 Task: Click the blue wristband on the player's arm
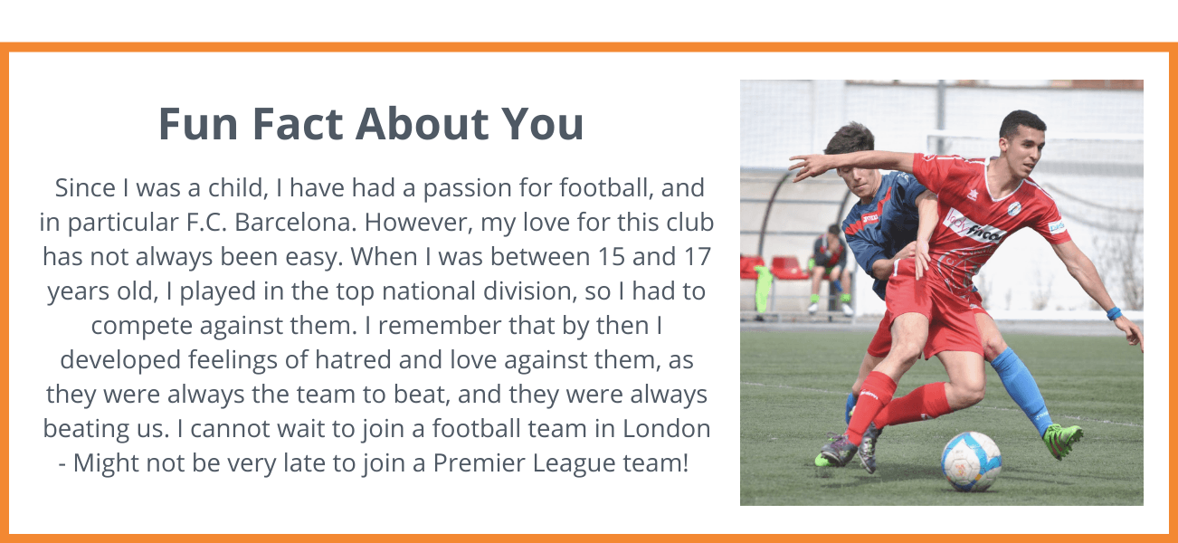[x=1114, y=314]
